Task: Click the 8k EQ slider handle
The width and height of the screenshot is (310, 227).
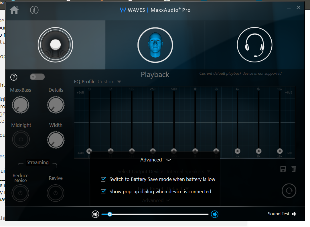Action: (x=258, y=151)
